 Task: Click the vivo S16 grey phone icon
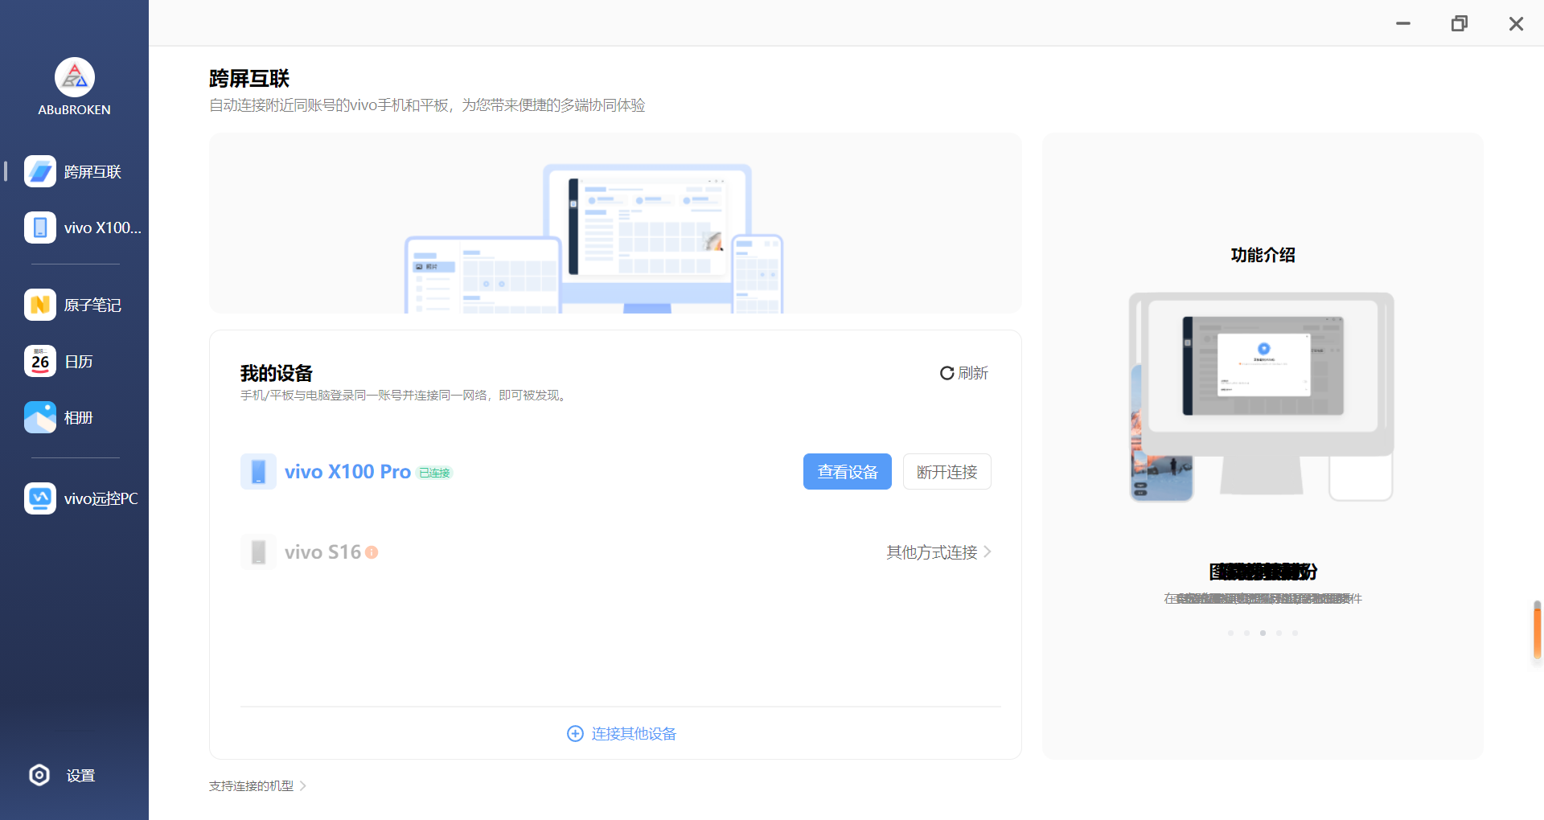click(x=258, y=552)
